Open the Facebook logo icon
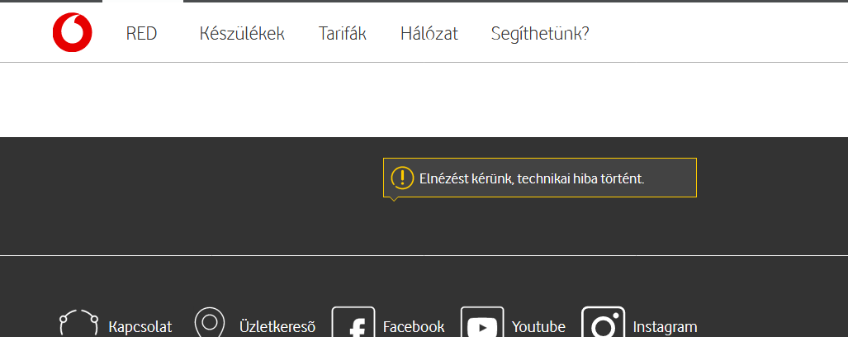 coord(353,325)
